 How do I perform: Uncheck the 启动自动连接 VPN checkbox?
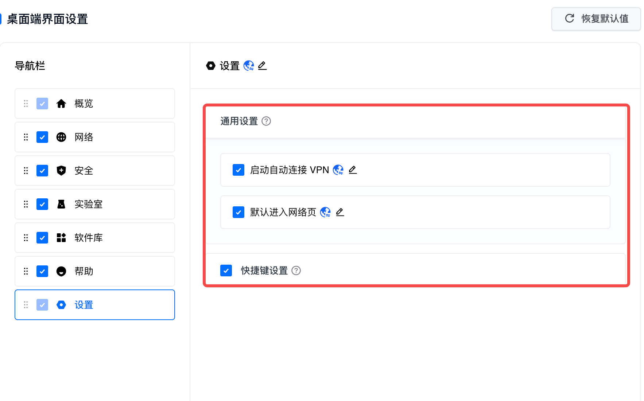(238, 170)
